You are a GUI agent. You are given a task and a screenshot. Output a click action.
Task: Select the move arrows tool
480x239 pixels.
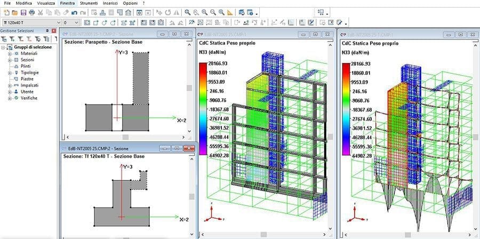pyautogui.click(x=159, y=13)
